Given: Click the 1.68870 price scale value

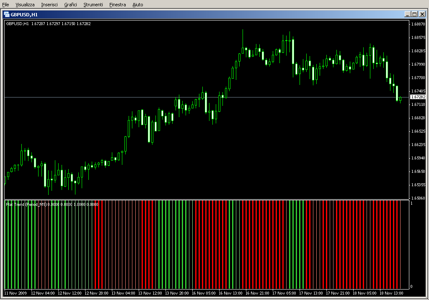Looking at the screenshot, I should click(x=418, y=24).
